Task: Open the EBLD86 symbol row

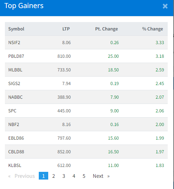Action: click(x=86, y=138)
